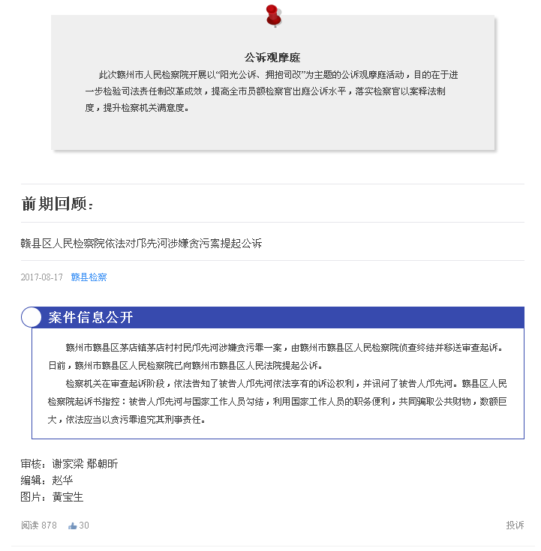Click the paragraph beginning 赣州市赣县区茅店镇
This screenshot has height=551, width=541.
coord(277,357)
